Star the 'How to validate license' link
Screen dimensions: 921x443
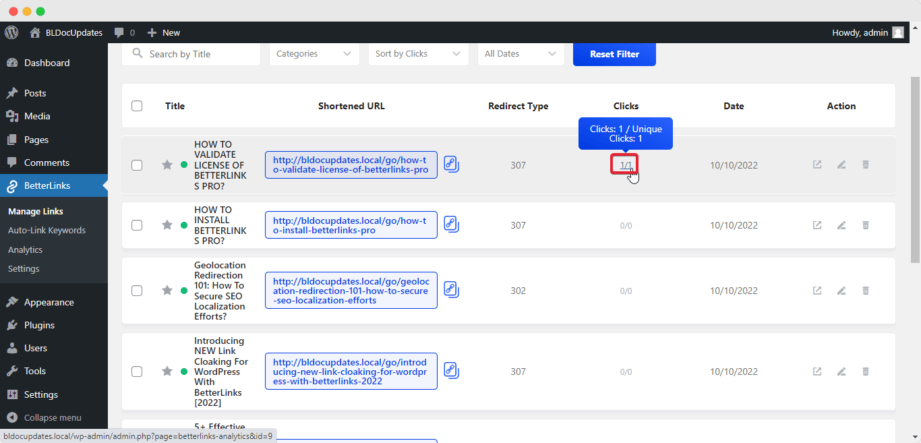167,165
